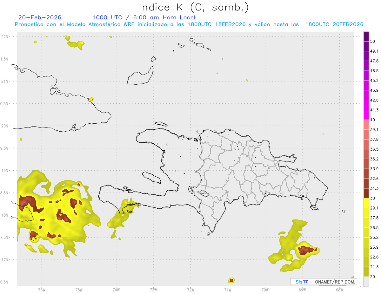Click colorbar label "46.5"
Image resolution: width=381 pixels, height=294 pixels.
coord(374,71)
